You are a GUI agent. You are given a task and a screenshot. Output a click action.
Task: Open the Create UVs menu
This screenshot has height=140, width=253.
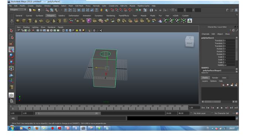coord(113,6)
